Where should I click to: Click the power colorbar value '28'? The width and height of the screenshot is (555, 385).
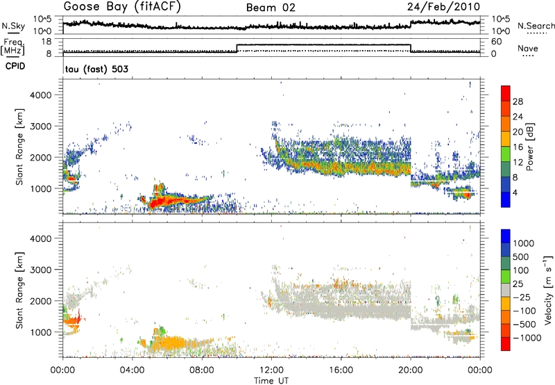518,101
